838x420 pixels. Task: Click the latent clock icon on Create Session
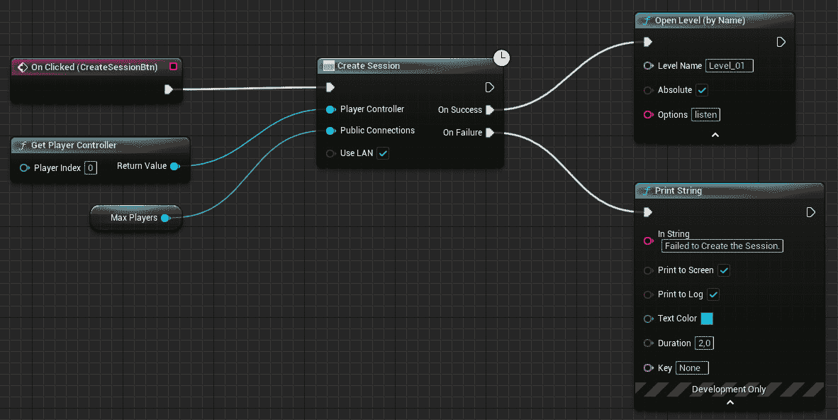coord(501,57)
